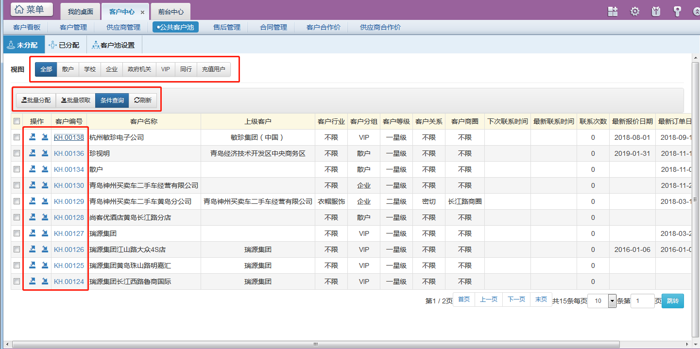The image size is (700, 349).
Task: Click the claim icon for KH.00126
Action: click(x=45, y=249)
